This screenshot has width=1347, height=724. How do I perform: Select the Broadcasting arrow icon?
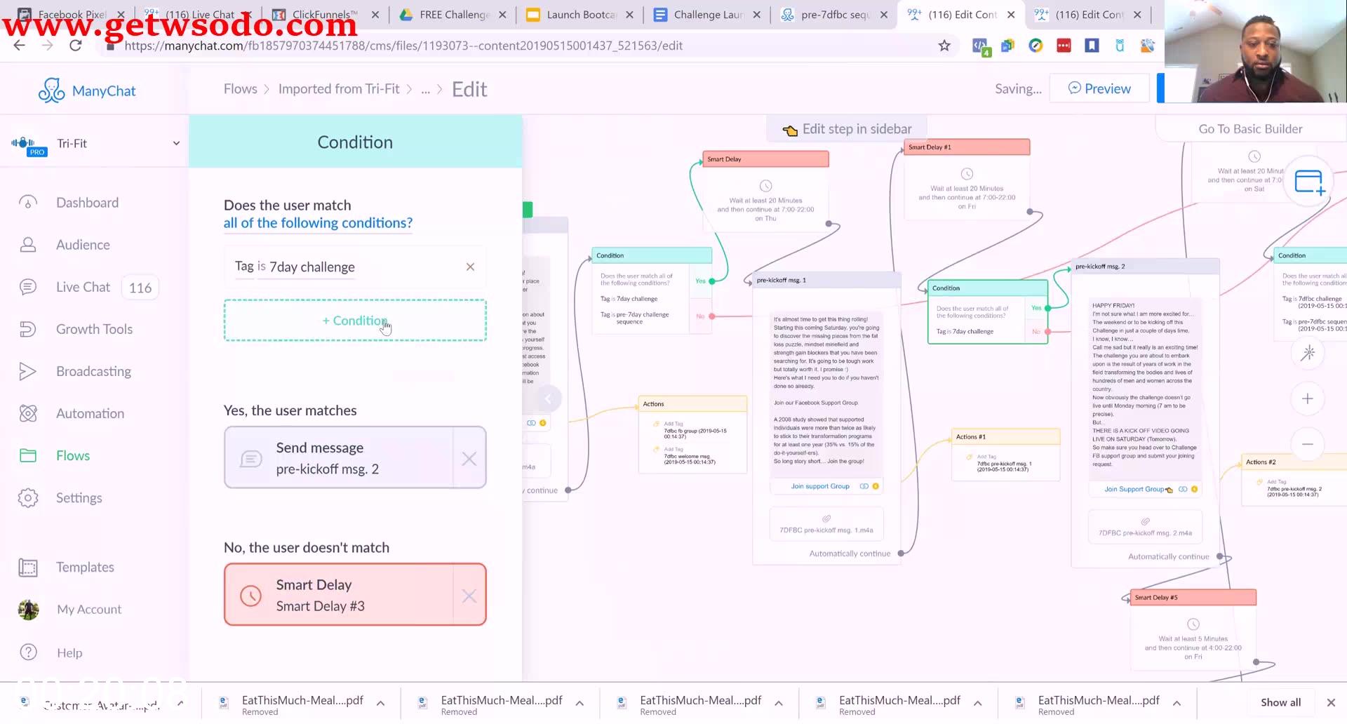point(28,371)
